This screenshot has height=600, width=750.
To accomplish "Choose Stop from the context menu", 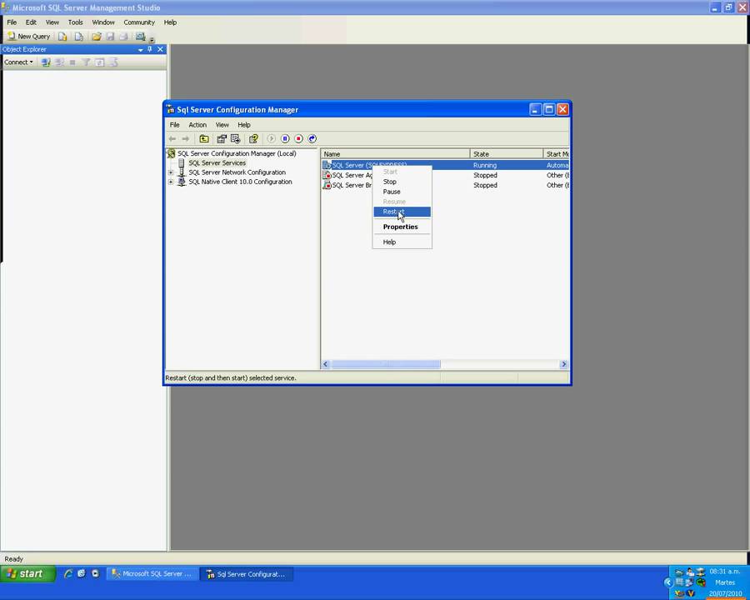I will pyautogui.click(x=402, y=182).
